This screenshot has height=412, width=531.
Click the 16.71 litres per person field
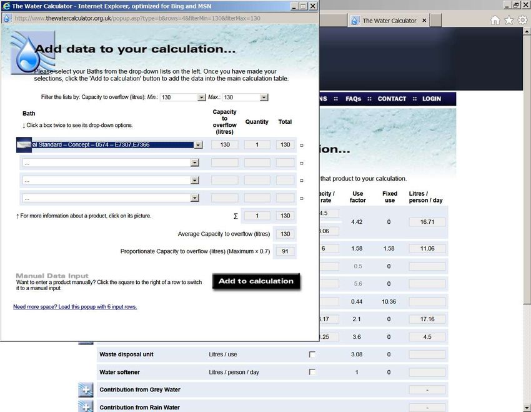pyautogui.click(x=427, y=223)
